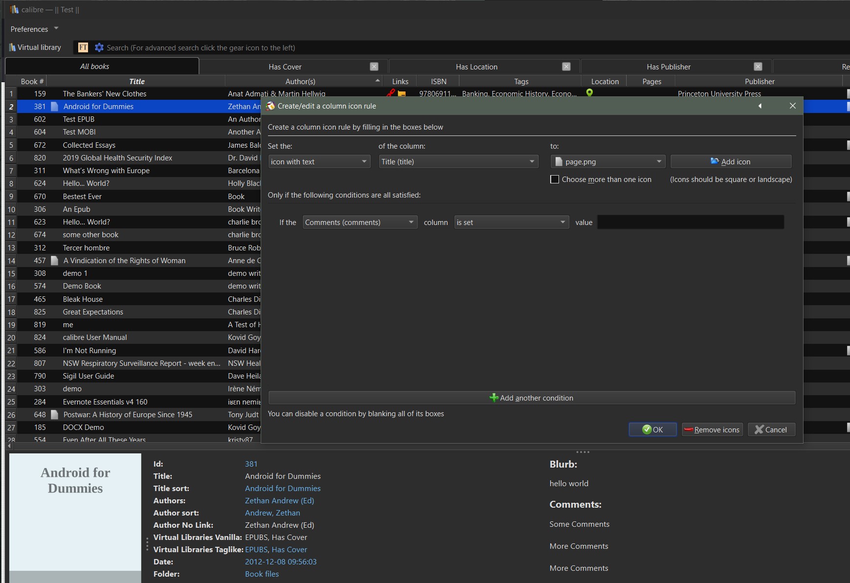850x583 pixels.
Task: Open the 'icon with text' dropdown
Action: (x=319, y=161)
